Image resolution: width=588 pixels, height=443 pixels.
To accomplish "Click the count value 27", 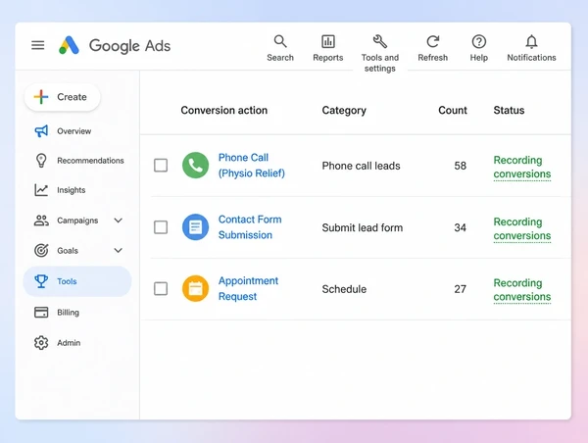I will 461,289.
